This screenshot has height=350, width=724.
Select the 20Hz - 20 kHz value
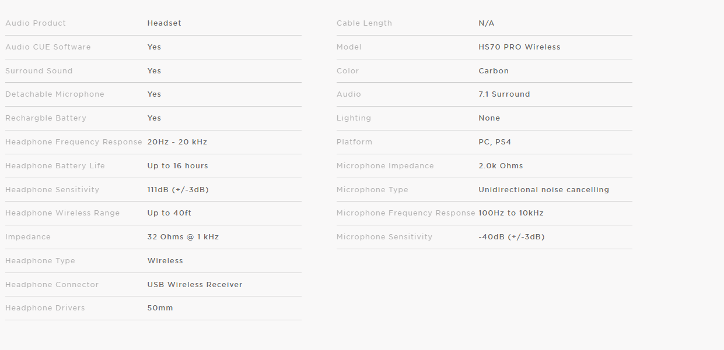tap(177, 142)
